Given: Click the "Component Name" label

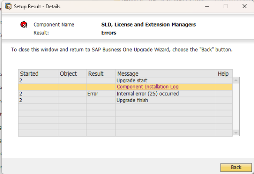Looking at the screenshot, I should 54,25.
